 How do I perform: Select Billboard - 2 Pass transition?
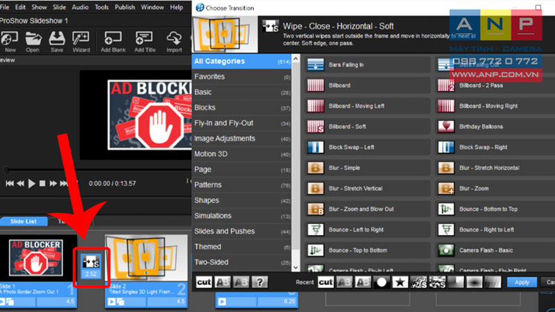pos(495,85)
